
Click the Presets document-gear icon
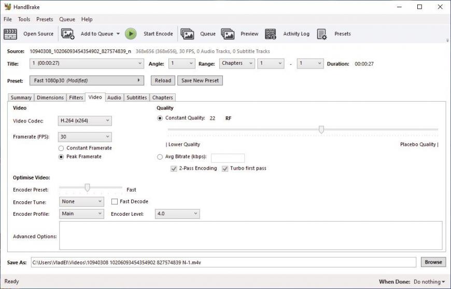[x=322, y=34]
